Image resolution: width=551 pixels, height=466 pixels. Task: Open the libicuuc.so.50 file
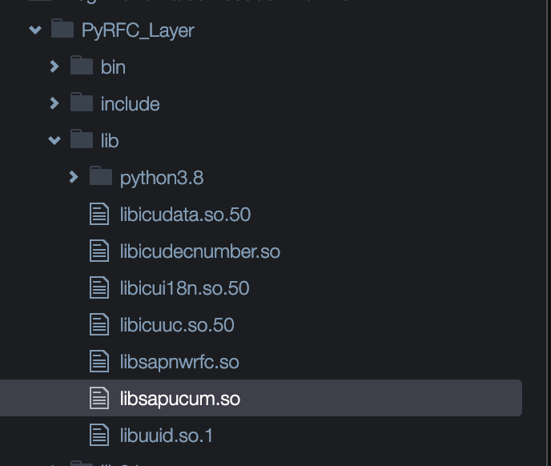(177, 325)
